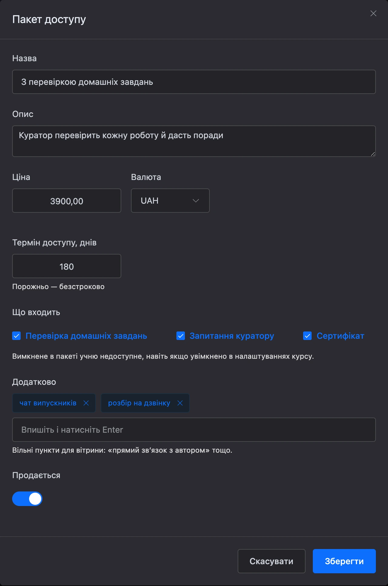Image resolution: width=388 pixels, height=586 pixels.
Task: Click the Зберегти button
Action: tap(344, 561)
